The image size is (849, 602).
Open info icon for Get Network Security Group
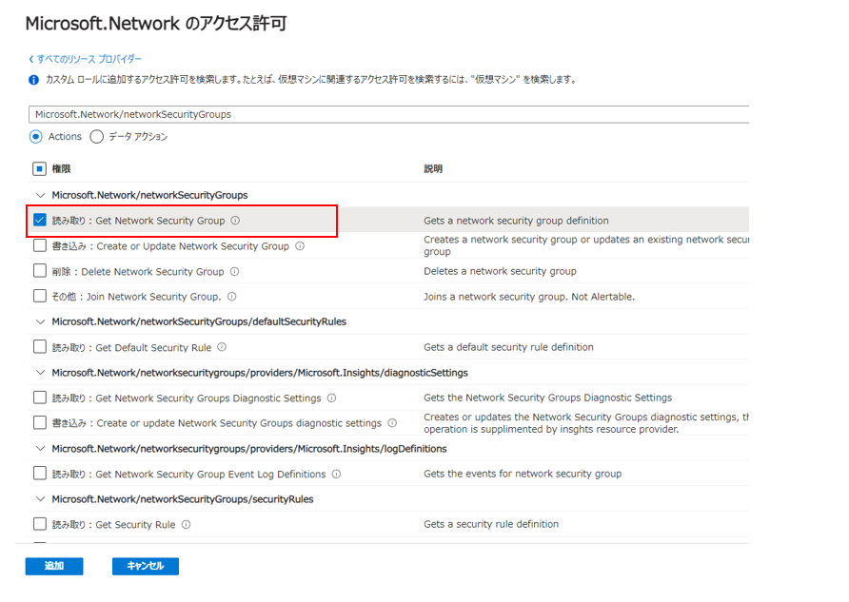click(235, 220)
